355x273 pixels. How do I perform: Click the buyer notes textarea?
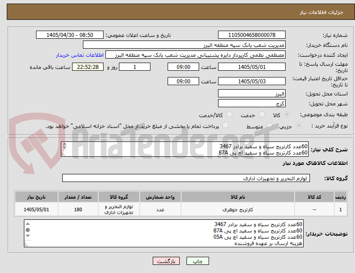pos(164,233)
